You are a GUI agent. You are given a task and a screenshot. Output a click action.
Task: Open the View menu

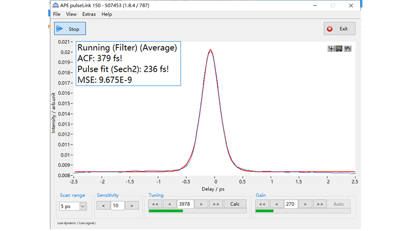pos(71,14)
